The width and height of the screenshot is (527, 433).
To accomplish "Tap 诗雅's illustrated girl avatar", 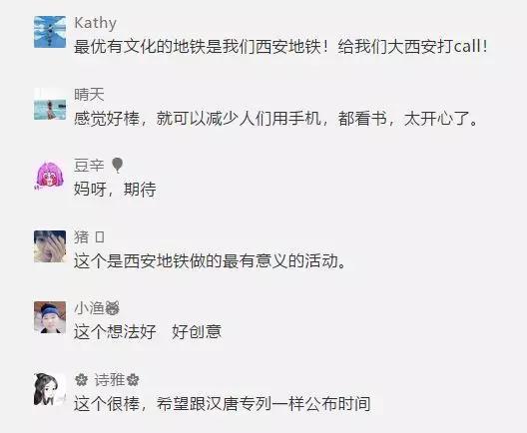I will click(x=50, y=389).
